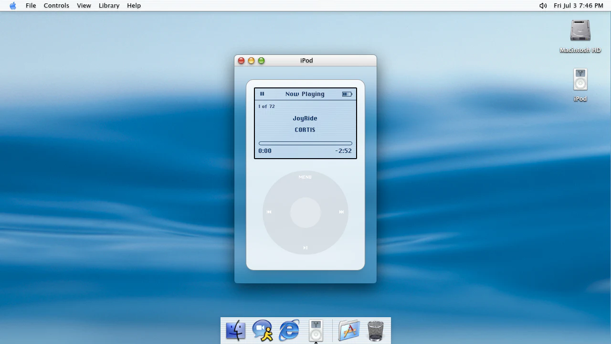The width and height of the screenshot is (611, 344).
Task: Click the volume icon in menu bar
Action: click(543, 6)
